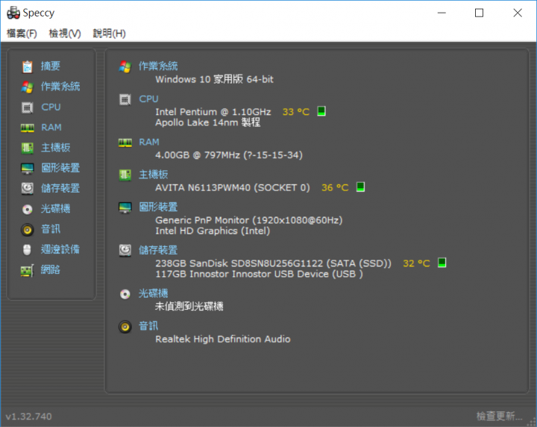Click the Windows flag icon in main panel
Image resolution: width=537 pixels, height=427 pixels.
click(125, 66)
